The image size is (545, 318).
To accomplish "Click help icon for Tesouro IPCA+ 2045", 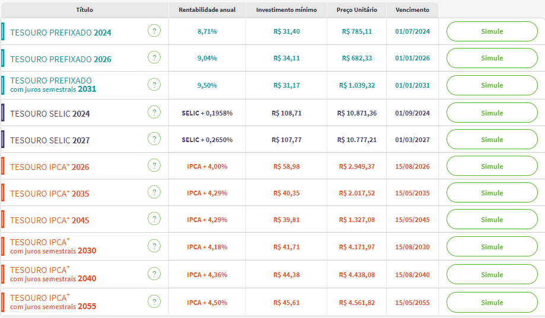I will 154,220.
